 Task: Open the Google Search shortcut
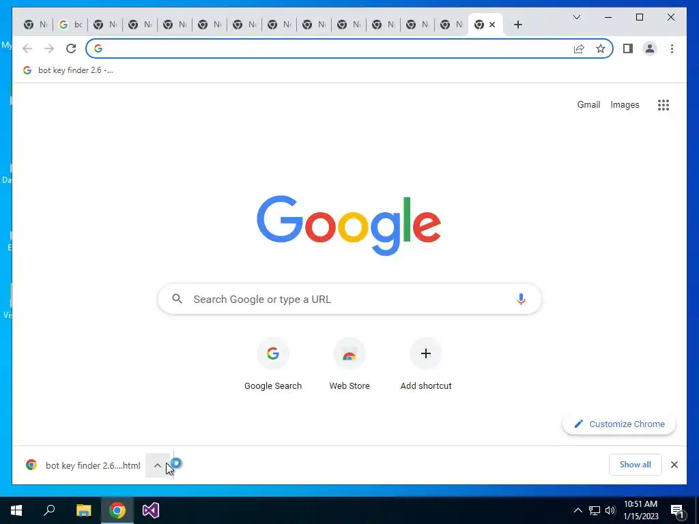click(273, 364)
